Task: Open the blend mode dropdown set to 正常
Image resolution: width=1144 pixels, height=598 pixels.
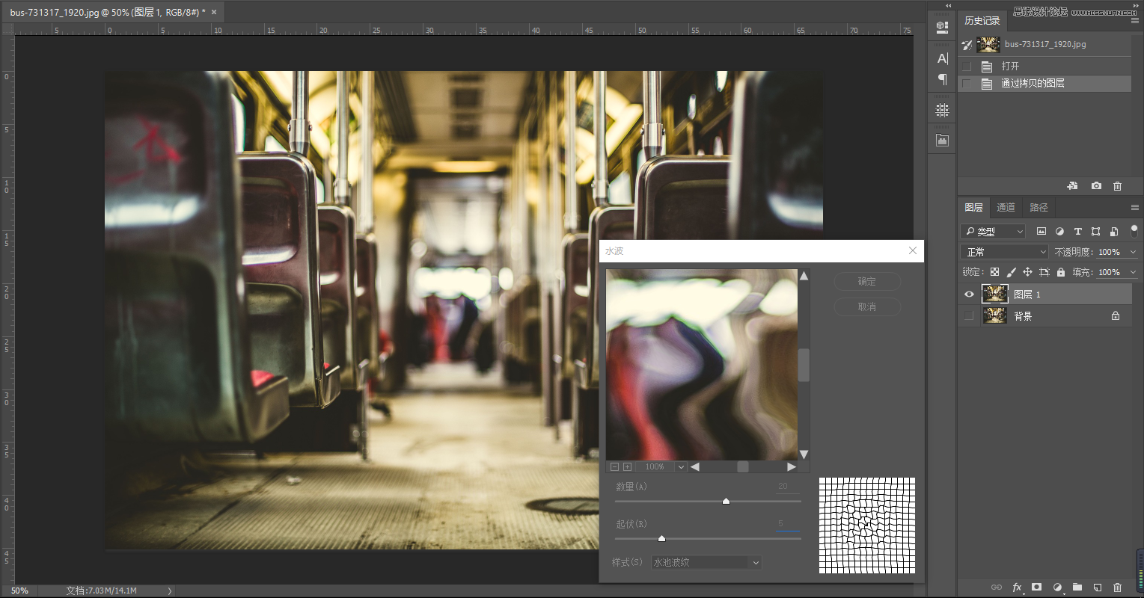Action: pyautogui.click(x=1004, y=252)
